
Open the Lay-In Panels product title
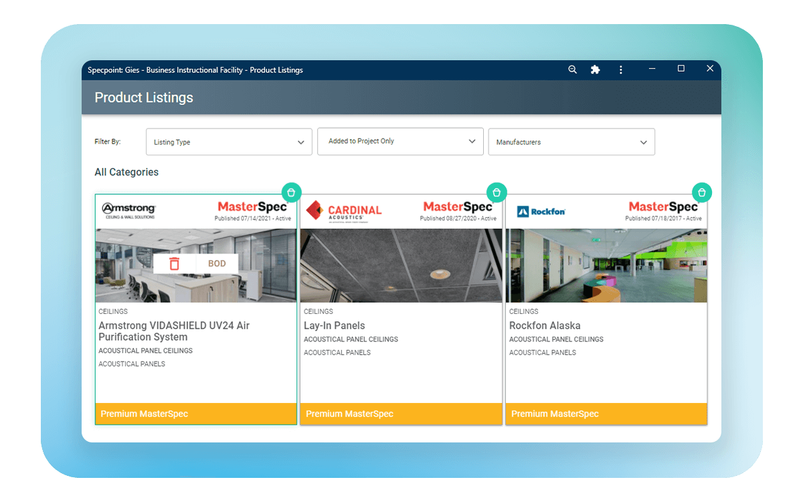click(x=335, y=325)
